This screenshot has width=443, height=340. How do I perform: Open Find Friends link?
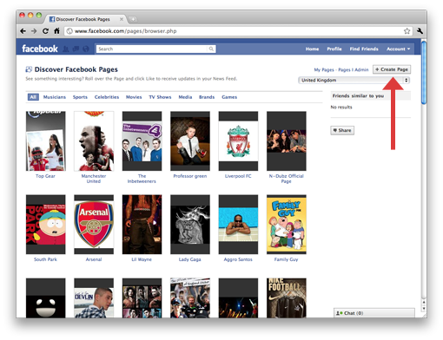click(x=364, y=49)
